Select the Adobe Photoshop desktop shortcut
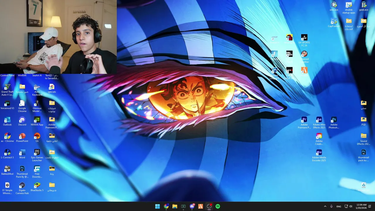This screenshot has height=211, width=375. [x=334, y=123]
